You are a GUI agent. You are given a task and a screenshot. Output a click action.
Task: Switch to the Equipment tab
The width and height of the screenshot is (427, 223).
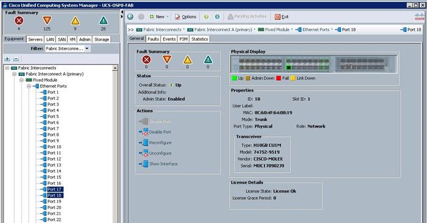[x=14, y=39]
